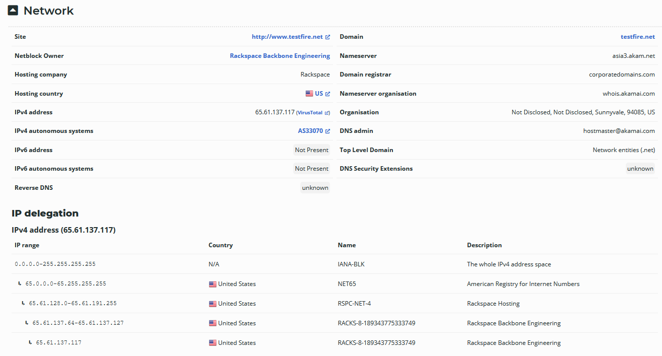Click external link icon beside http://www.testfire.net
The width and height of the screenshot is (662, 356).
[x=327, y=37]
